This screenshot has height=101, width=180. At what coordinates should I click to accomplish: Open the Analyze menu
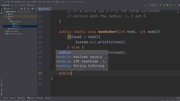(29, 2)
